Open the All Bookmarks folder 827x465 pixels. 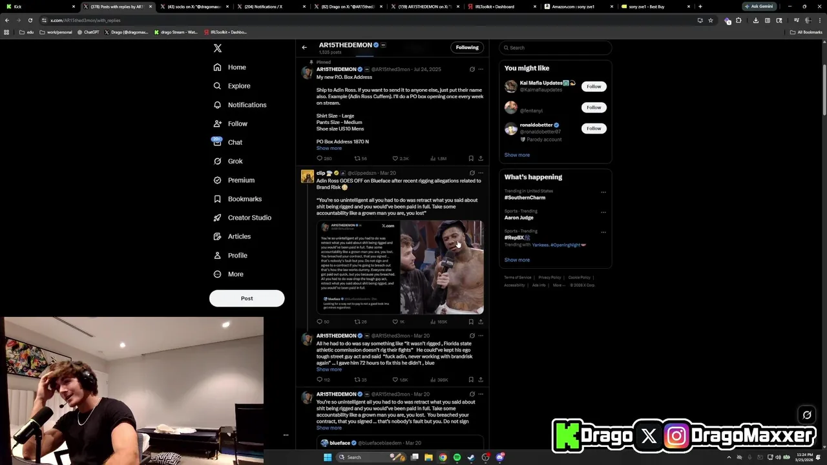(806, 32)
